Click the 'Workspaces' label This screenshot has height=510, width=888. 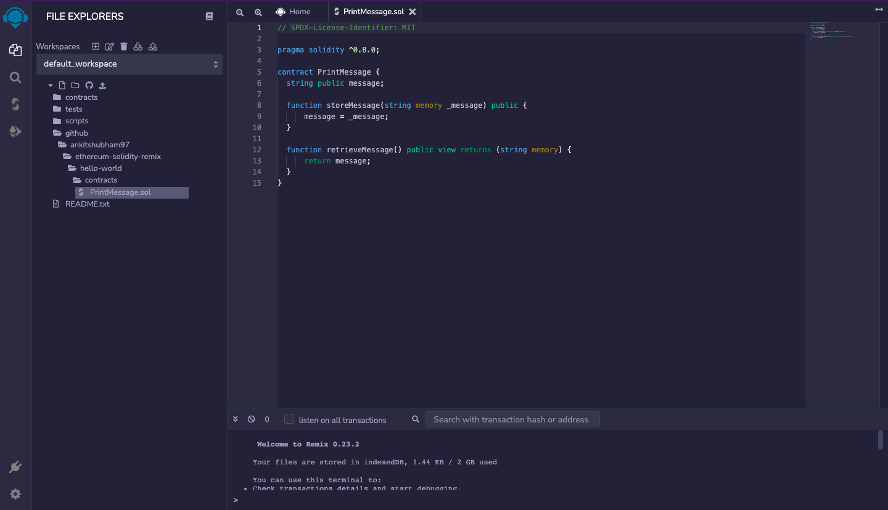coord(58,47)
